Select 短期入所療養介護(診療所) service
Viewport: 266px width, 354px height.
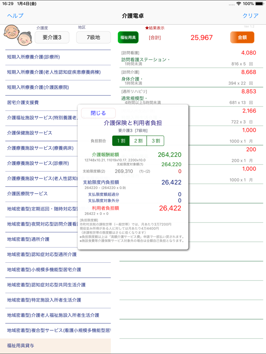58,57
